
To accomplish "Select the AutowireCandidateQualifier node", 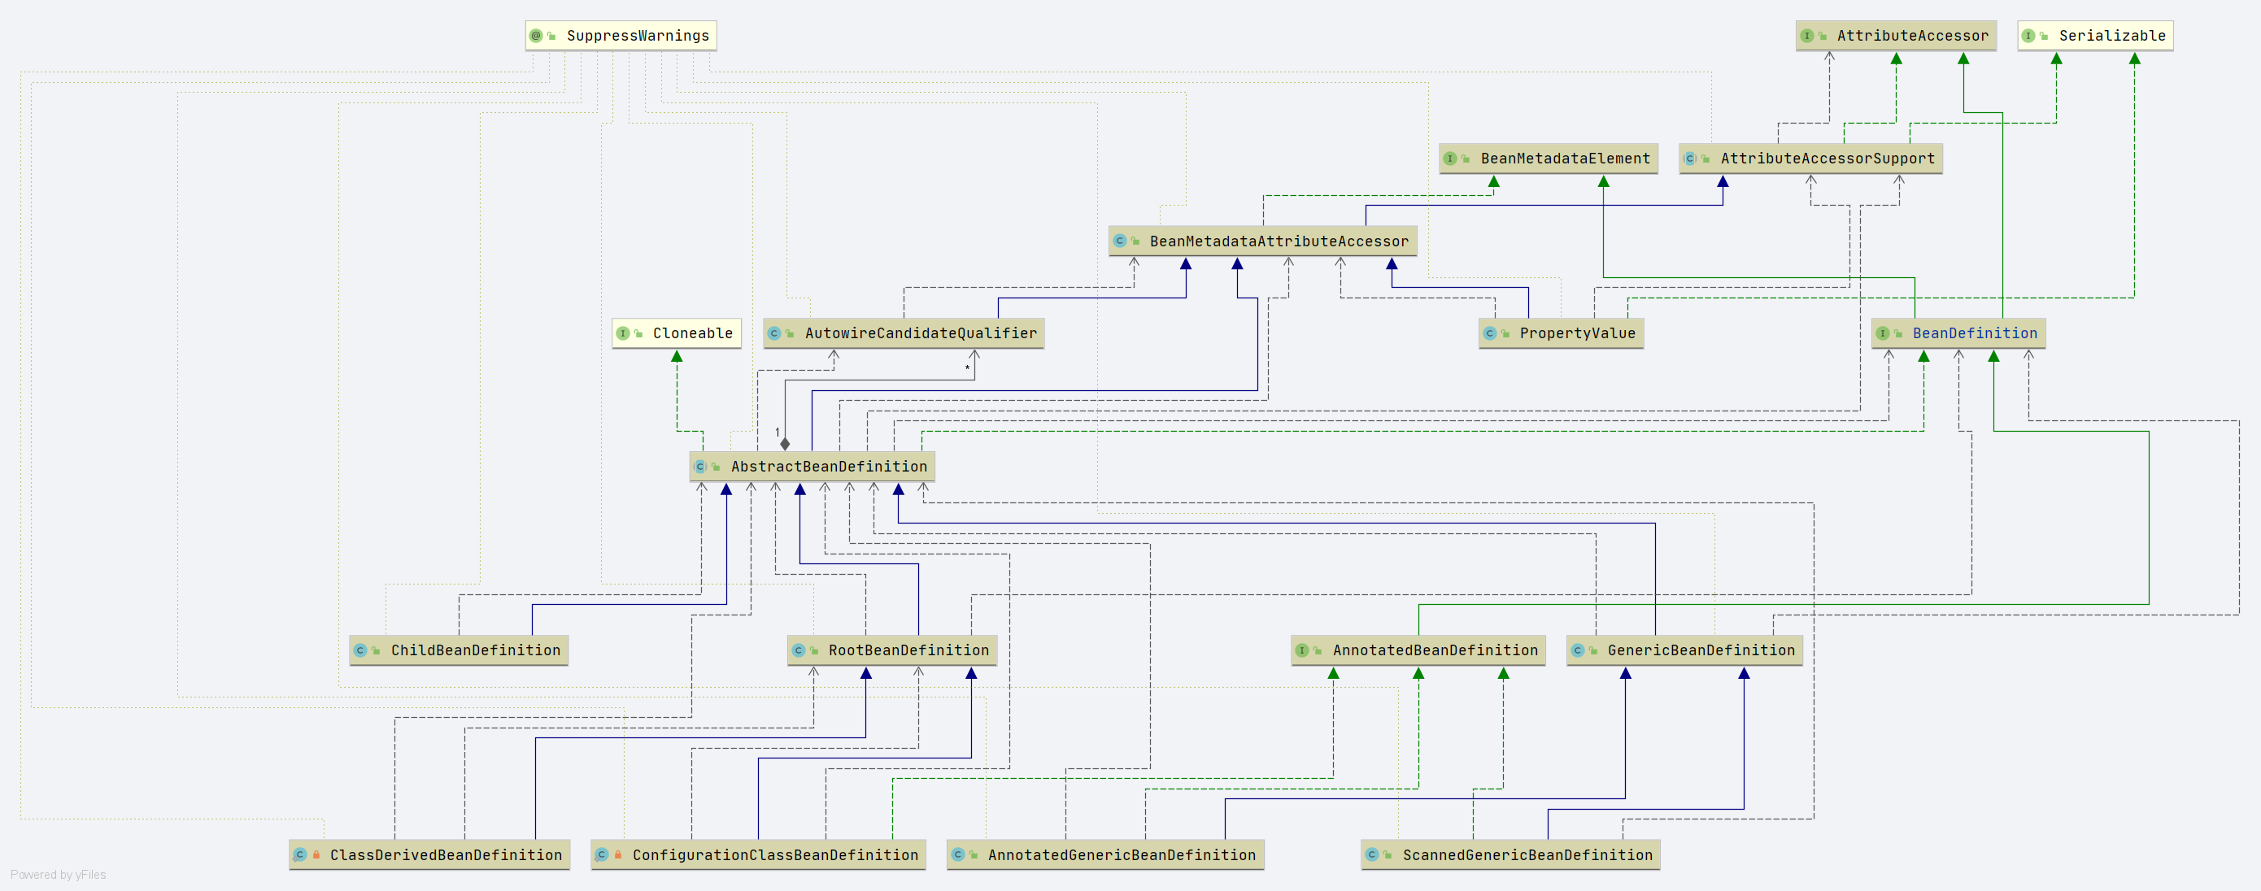I will click(920, 333).
